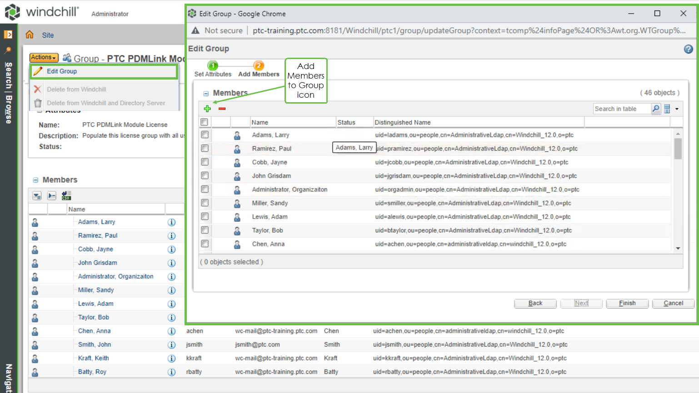Go to the Set Attributes step

pyautogui.click(x=213, y=69)
